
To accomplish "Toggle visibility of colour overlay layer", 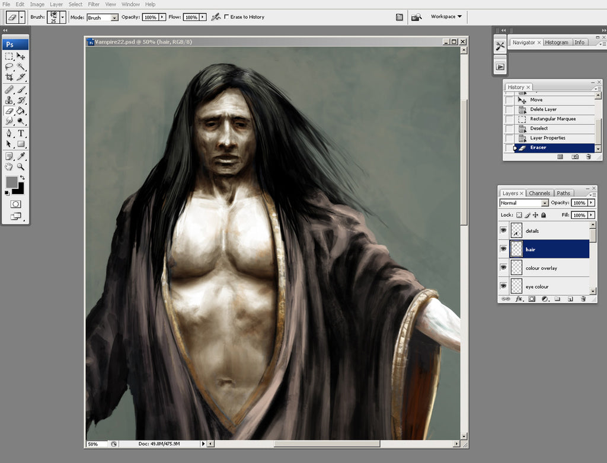I will [503, 268].
